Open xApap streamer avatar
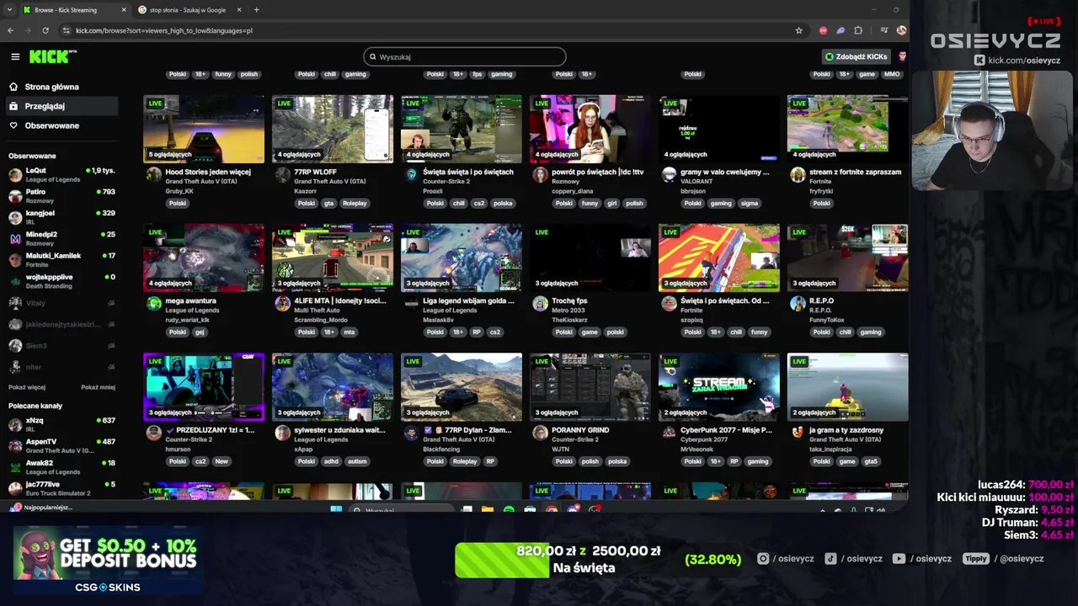 tap(283, 433)
